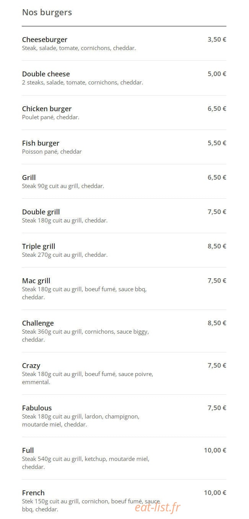Pick the Full burger item

click(28, 450)
